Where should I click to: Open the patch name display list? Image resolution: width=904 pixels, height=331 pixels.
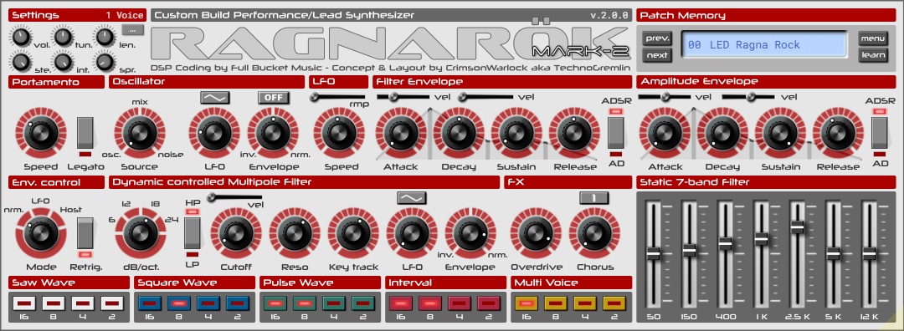pyautogui.click(x=764, y=45)
